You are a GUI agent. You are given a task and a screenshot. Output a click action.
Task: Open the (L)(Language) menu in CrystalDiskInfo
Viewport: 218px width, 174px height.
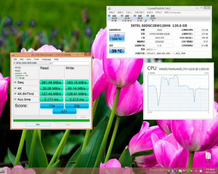click(173, 12)
